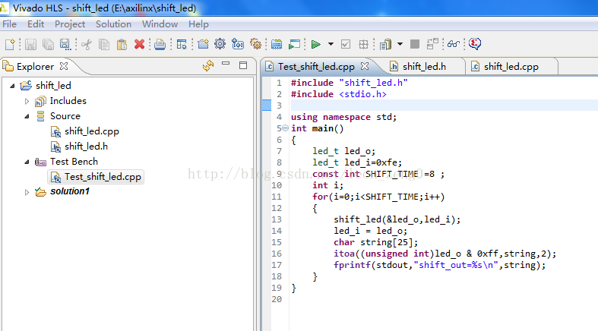Maximize the Explorer panel
Image resolution: width=598 pixels, height=331 pixels.
click(243, 65)
